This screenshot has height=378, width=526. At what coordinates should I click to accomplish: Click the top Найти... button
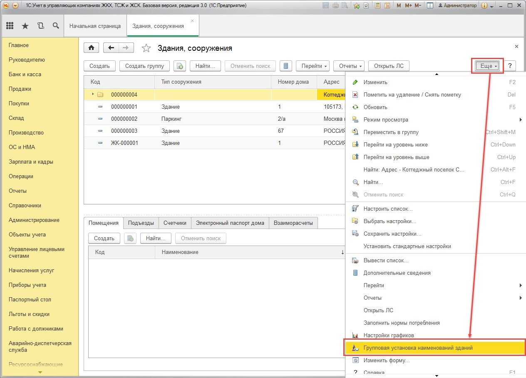click(205, 66)
